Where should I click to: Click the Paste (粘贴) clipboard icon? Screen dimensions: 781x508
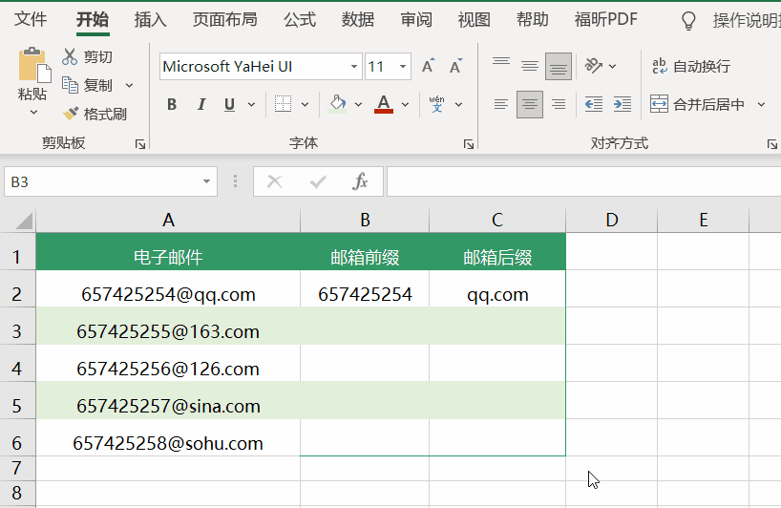(x=32, y=66)
